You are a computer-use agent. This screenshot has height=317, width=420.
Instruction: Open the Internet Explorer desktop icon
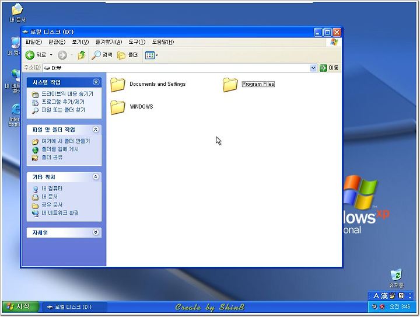click(15, 114)
